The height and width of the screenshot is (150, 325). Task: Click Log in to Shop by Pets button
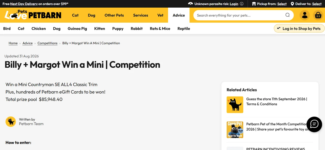pos(299,28)
